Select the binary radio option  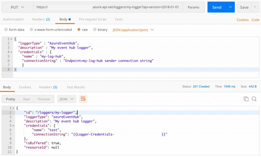[95, 30]
